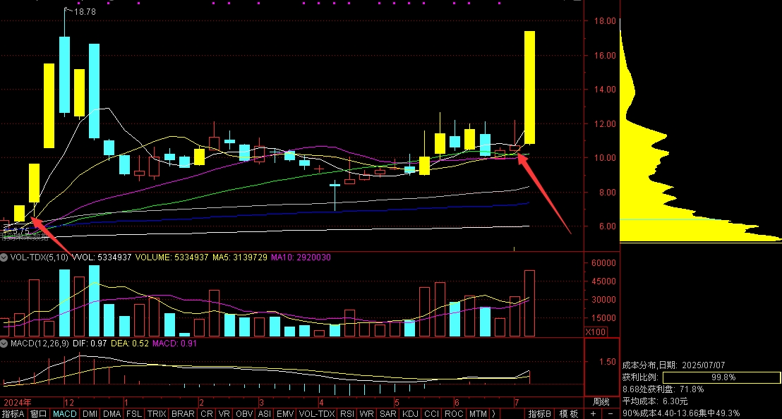Show more indicators with the 〉 arrow
The width and height of the screenshot is (782, 419).
click(x=494, y=414)
